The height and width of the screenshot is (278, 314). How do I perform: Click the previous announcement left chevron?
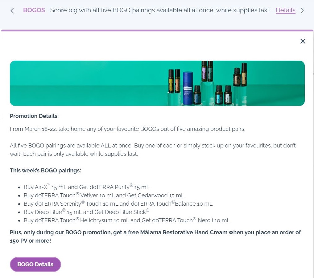click(12, 11)
